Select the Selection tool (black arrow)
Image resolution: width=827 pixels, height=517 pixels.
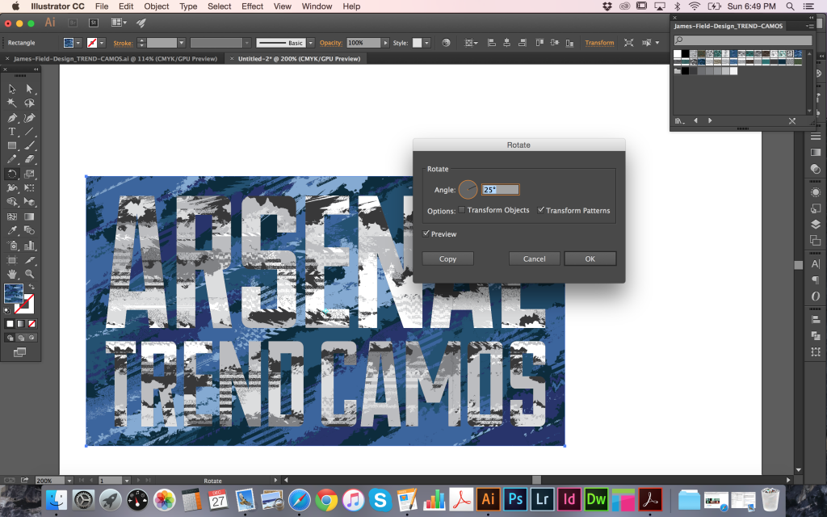[12, 89]
